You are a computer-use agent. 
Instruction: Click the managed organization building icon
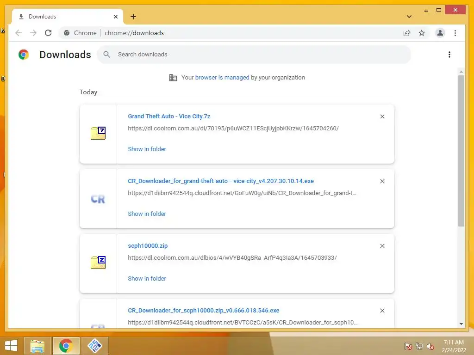(173, 78)
